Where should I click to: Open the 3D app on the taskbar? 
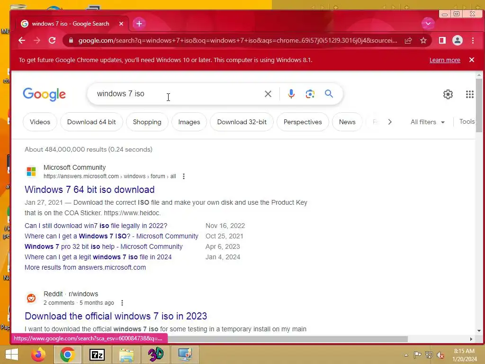[155, 355]
